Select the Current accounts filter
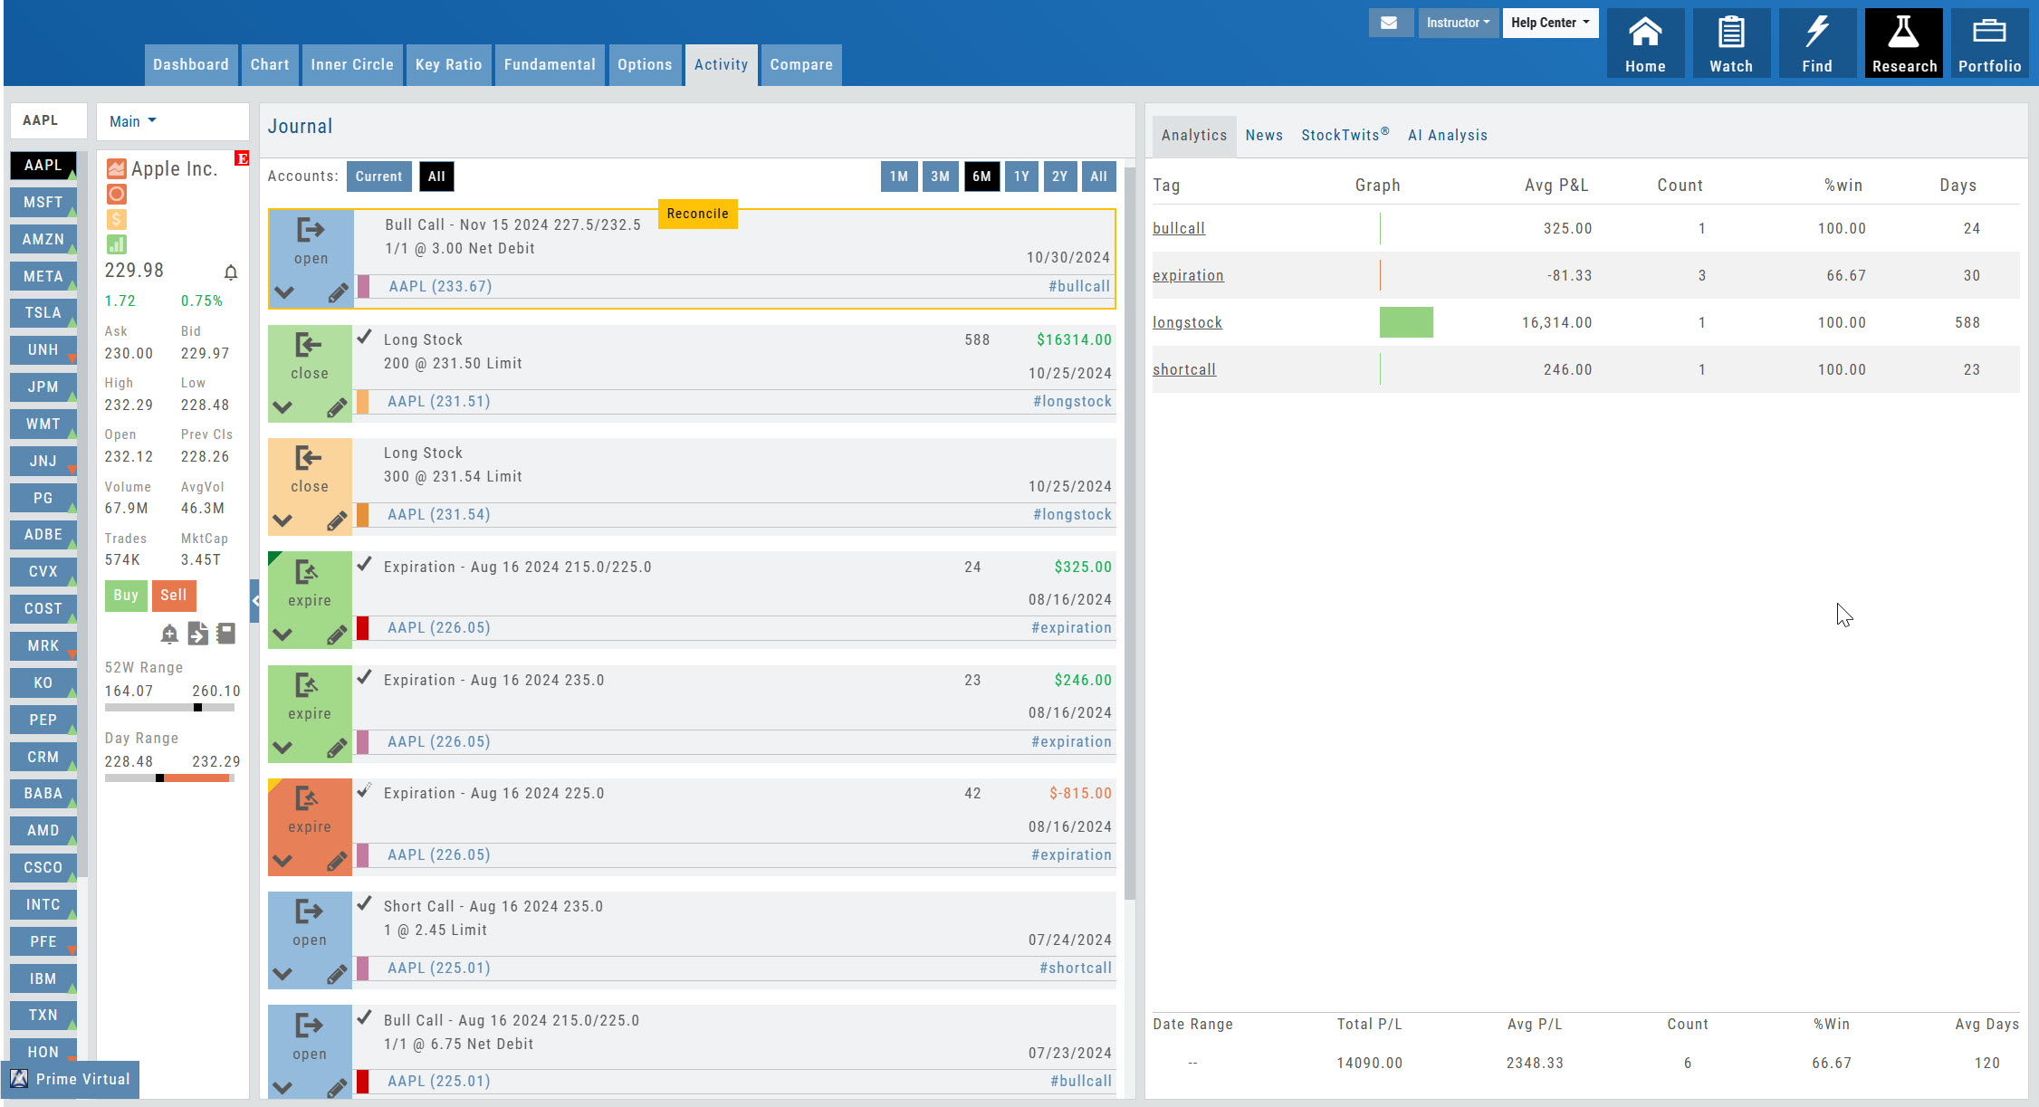This screenshot has width=2039, height=1107. coord(378,177)
